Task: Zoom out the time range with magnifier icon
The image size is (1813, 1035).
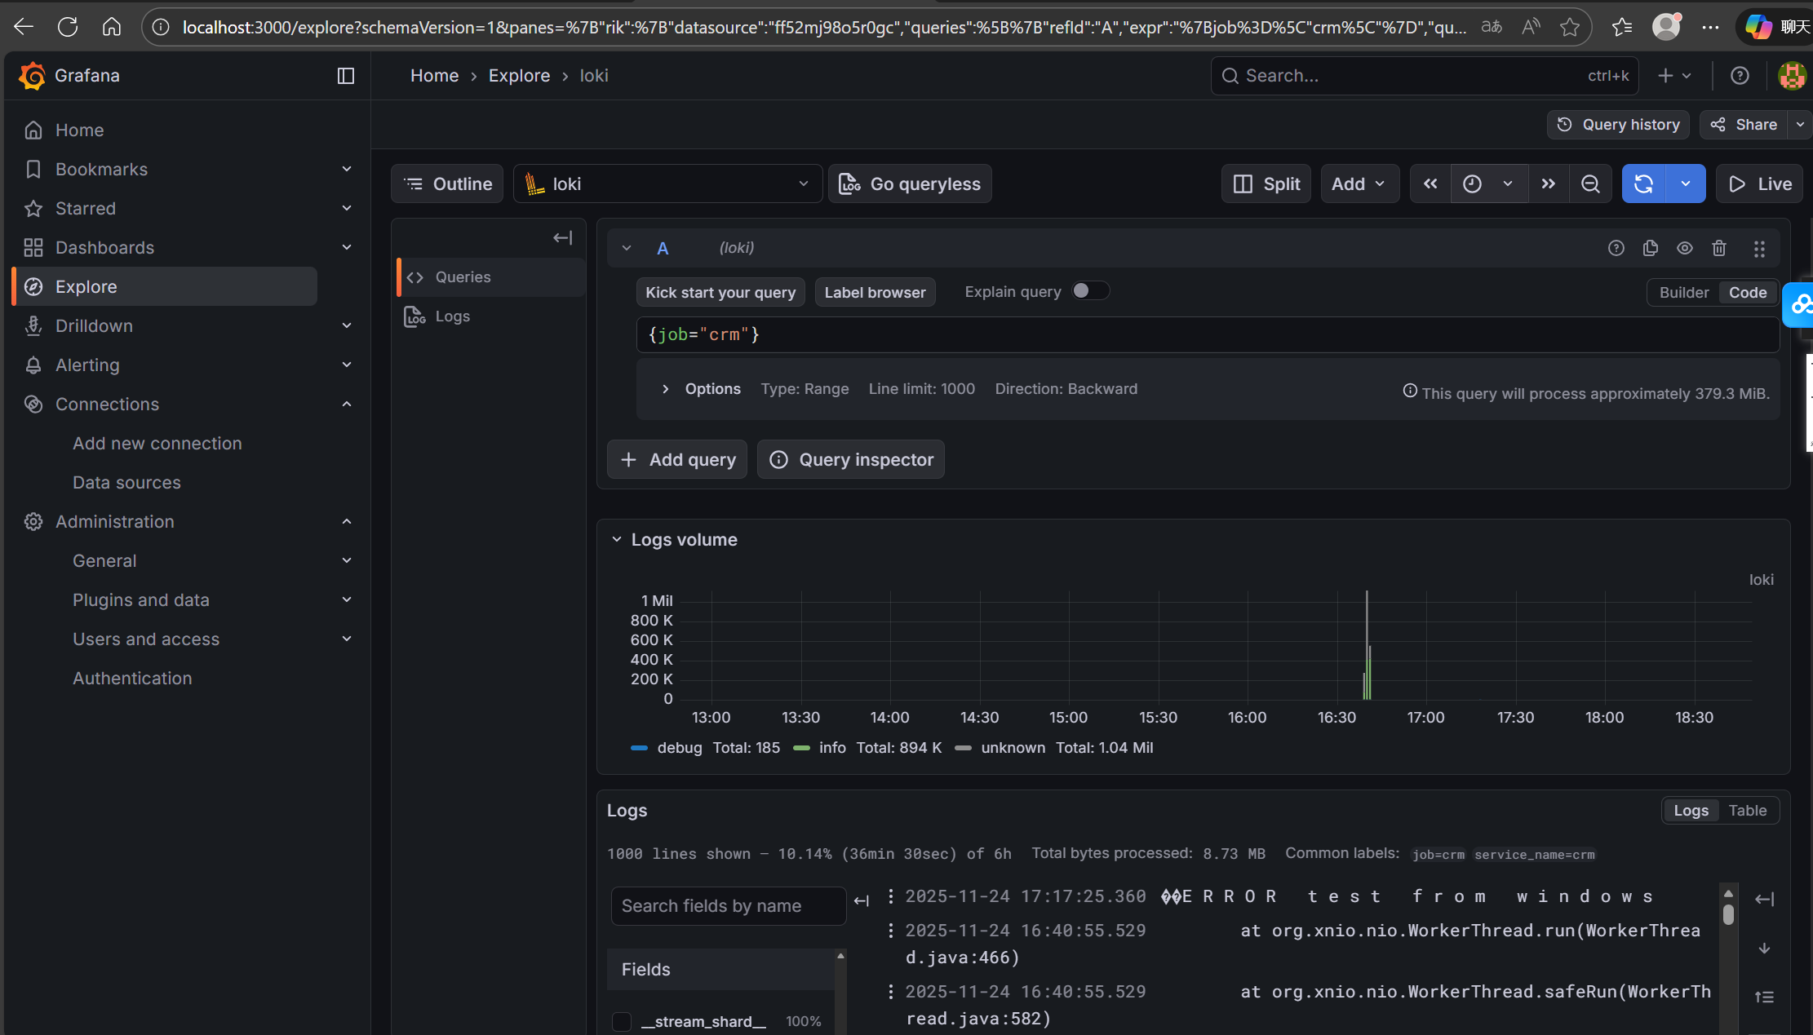Action: tap(1590, 183)
